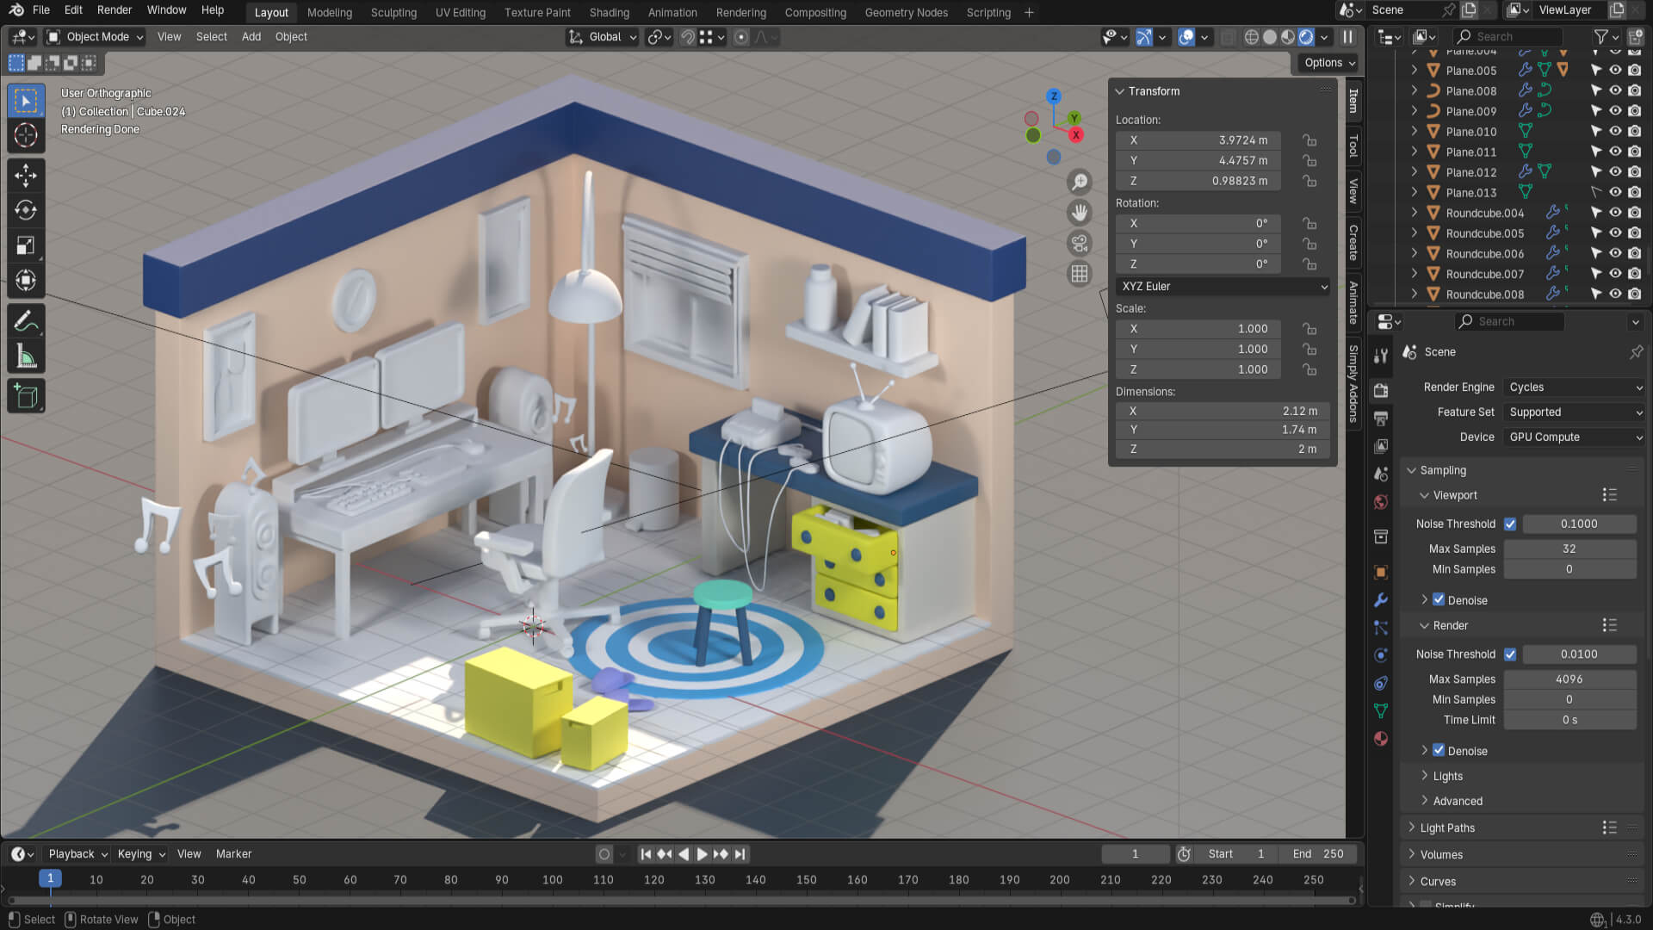Hide Plane.010 with eye icon
1653x930 pixels.
[1615, 132]
